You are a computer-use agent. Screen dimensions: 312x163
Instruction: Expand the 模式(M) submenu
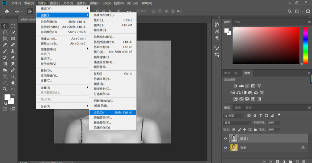pyautogui.click(x=63, y=9)
